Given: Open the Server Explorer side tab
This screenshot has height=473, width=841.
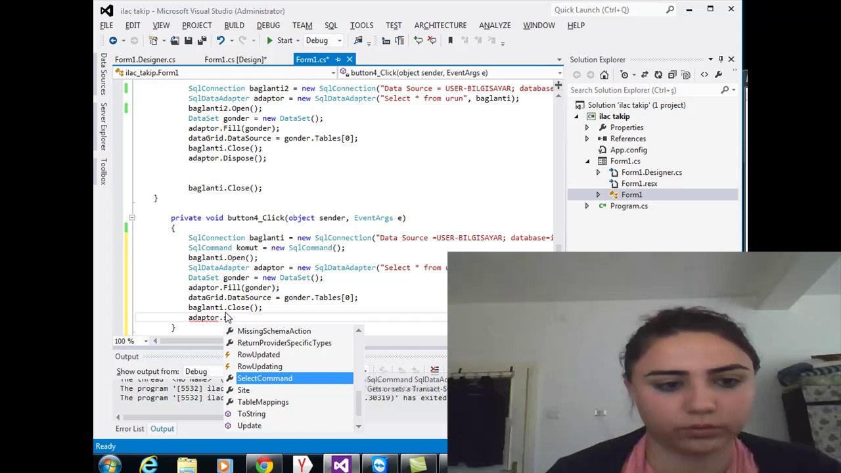Looking at the screenshot, I should (104, 127).
